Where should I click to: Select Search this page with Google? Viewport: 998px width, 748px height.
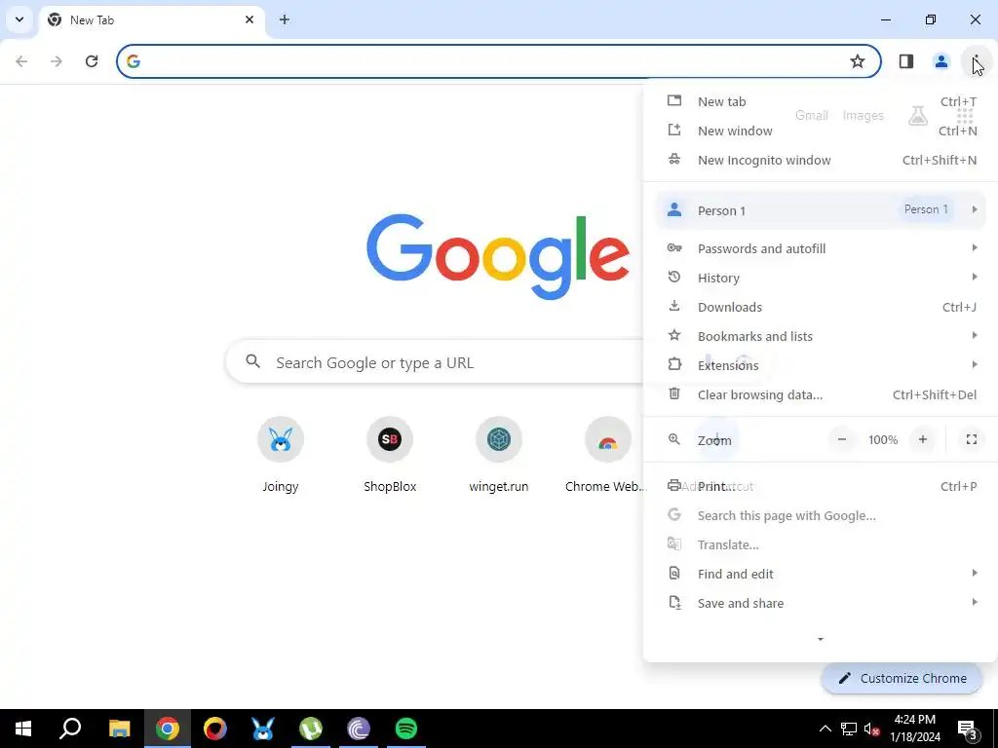pyautogui.click(x=821, y=516)
